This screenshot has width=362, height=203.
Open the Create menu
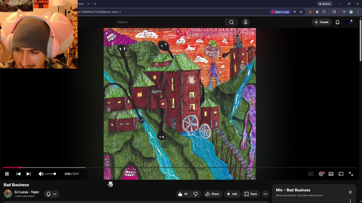click(x=321, y=22)
